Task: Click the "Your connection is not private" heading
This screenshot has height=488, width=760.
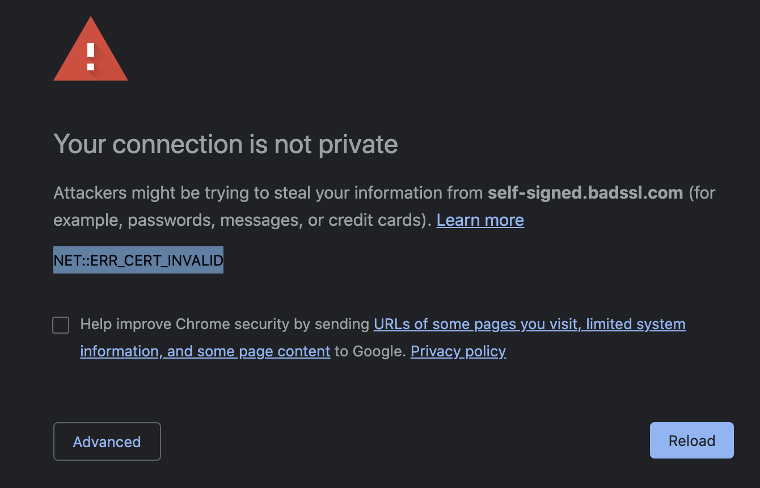Action: click(225, 144)
